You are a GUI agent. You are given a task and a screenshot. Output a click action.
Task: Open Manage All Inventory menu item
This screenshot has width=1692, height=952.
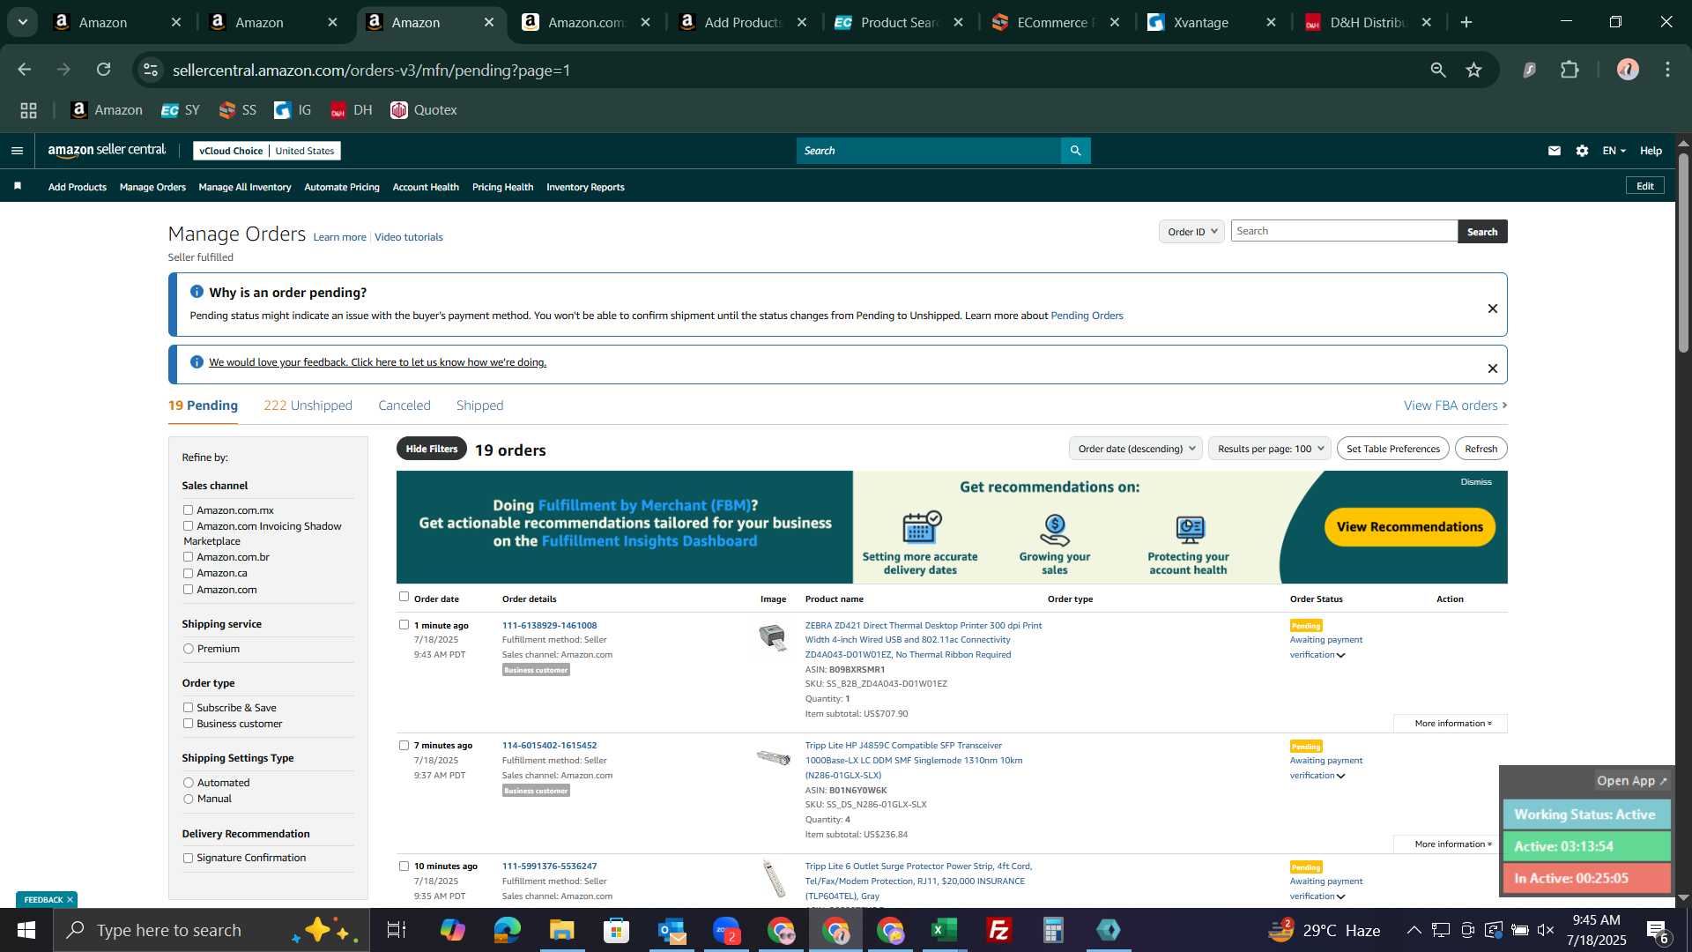pos(245,187)
